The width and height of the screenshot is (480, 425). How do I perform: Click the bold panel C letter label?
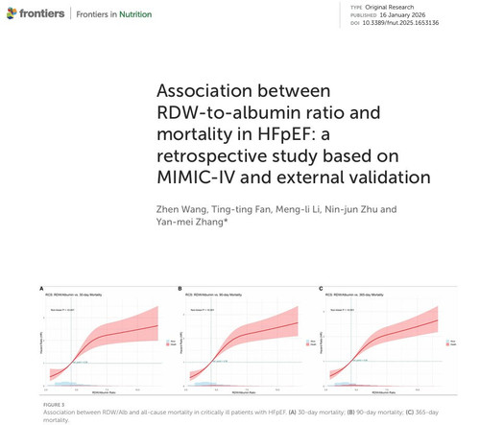(321, 289)
